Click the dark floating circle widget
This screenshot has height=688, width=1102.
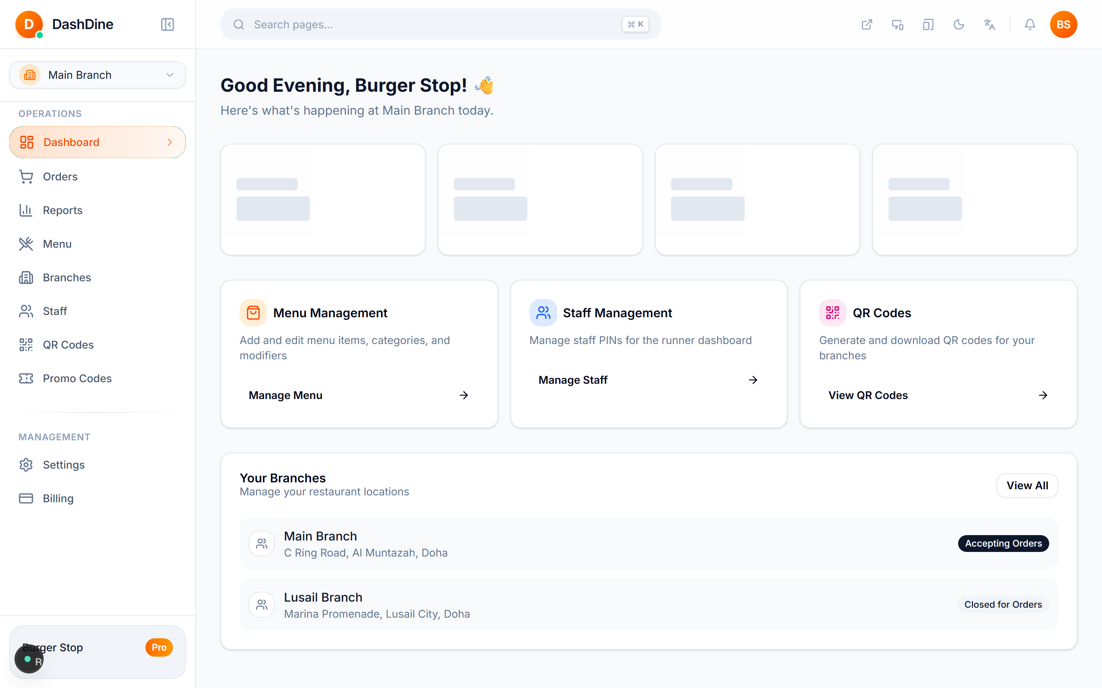[29, 659]
